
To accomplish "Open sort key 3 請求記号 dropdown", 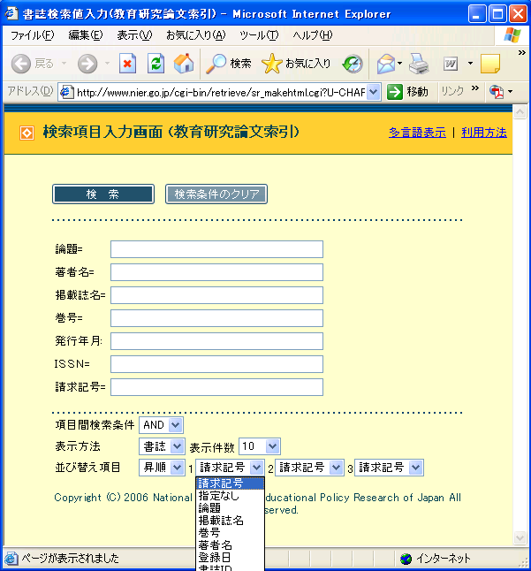I will pyautogui.click(x=389, y=468).
